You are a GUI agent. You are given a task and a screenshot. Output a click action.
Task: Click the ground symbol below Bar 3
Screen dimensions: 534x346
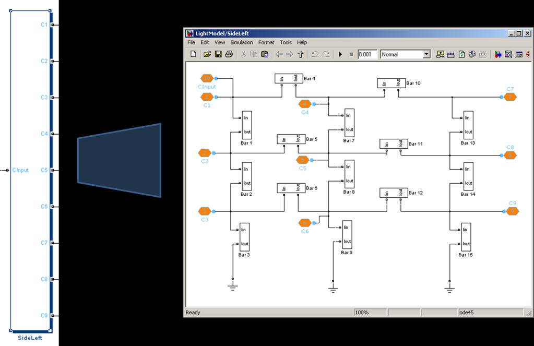click(x=233, y=286)
